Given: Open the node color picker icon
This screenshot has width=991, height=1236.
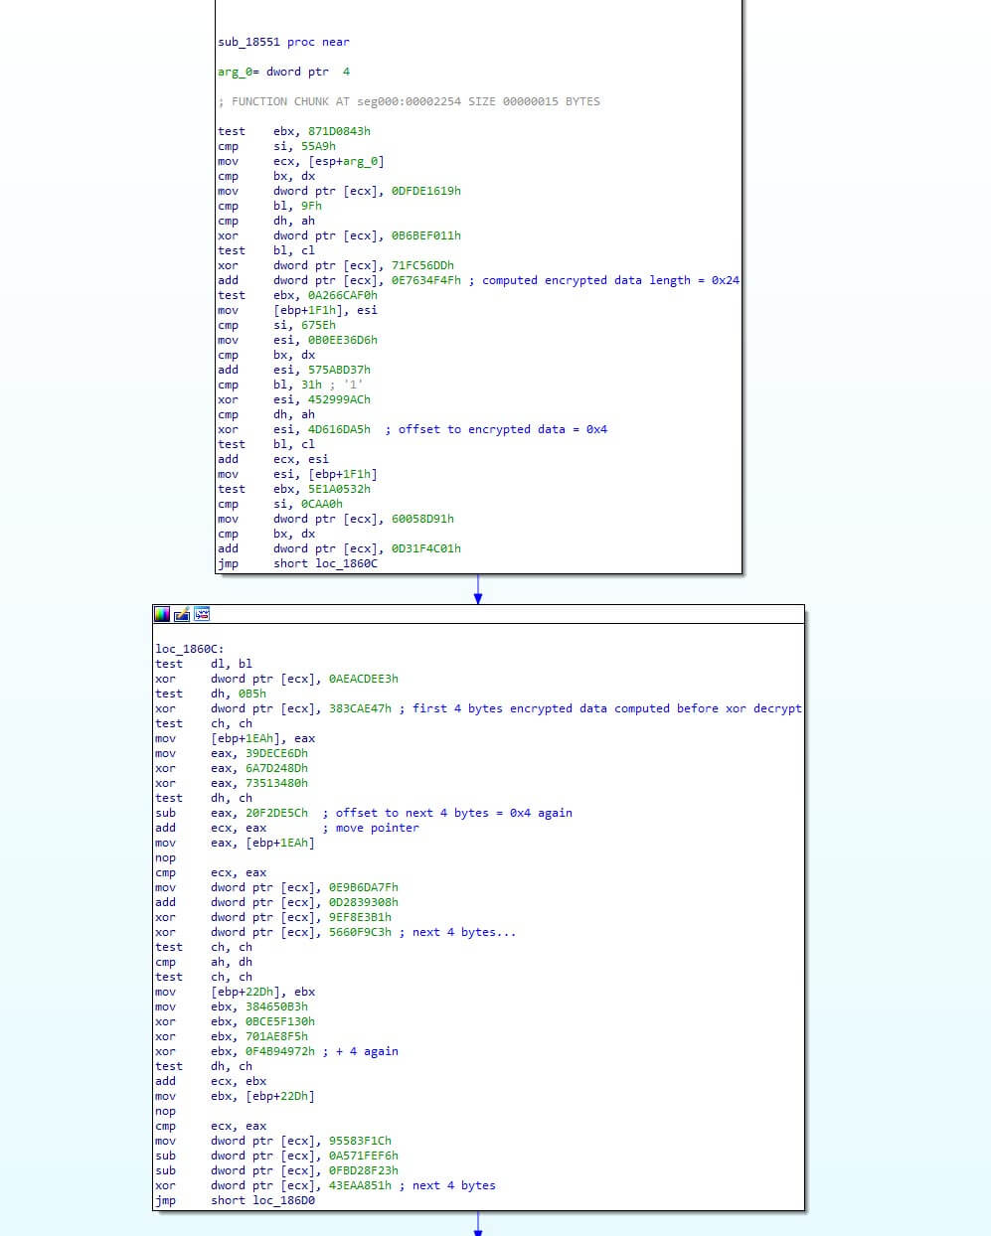Looking at the screenshot, I should point(162,614).
